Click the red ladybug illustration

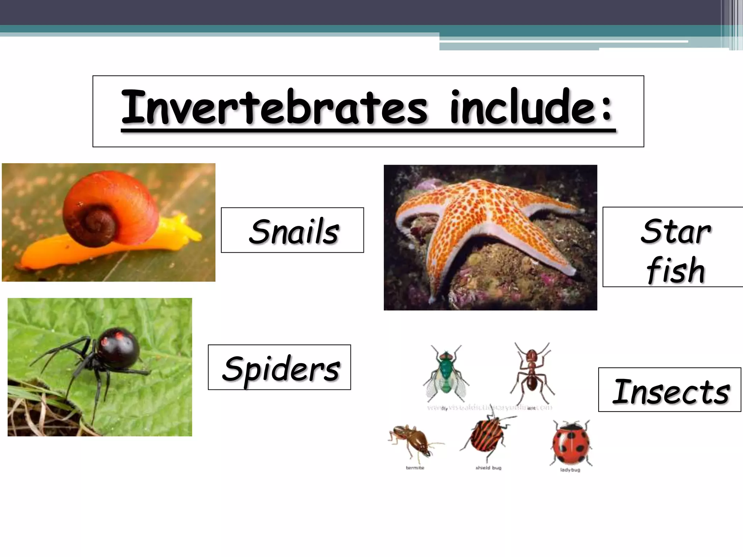click(x=571, y=443)
